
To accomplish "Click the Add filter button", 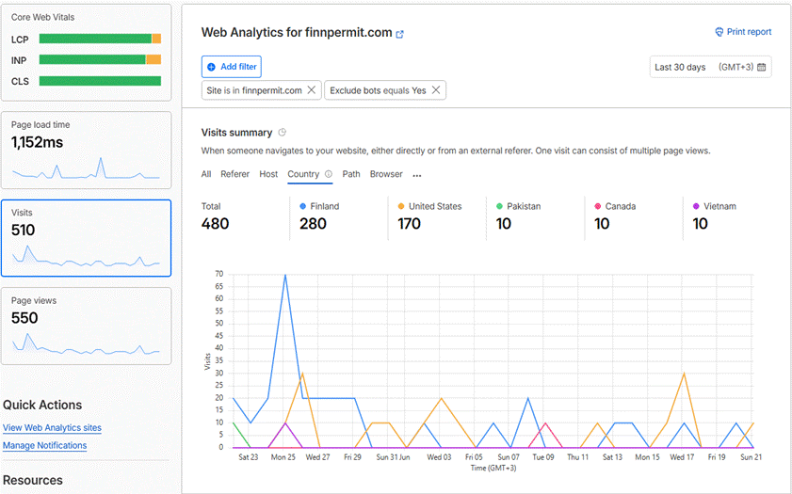I will 232,67.
